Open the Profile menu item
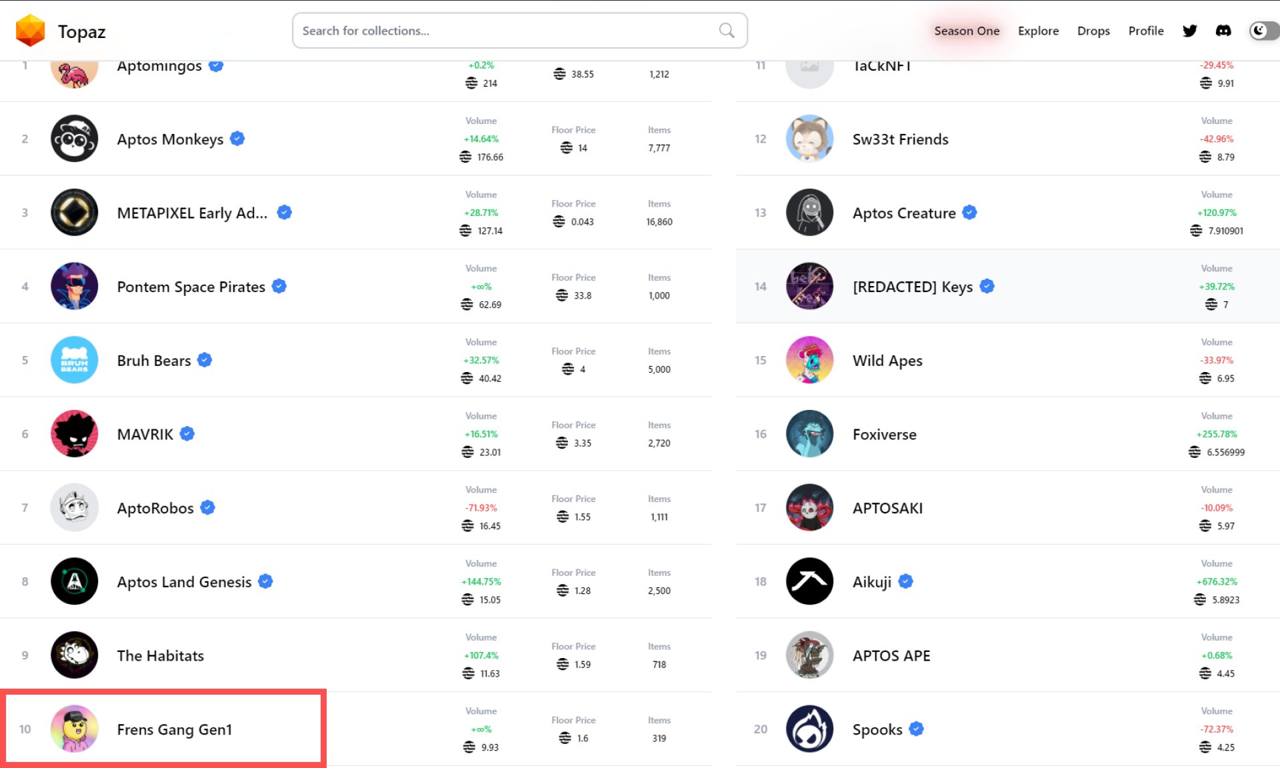This screenshot has width=1280, height=768. click(1146, 31)
